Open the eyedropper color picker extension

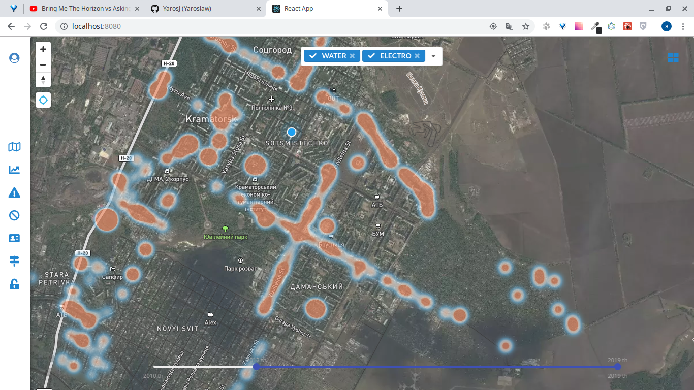[x=595, y=27]
